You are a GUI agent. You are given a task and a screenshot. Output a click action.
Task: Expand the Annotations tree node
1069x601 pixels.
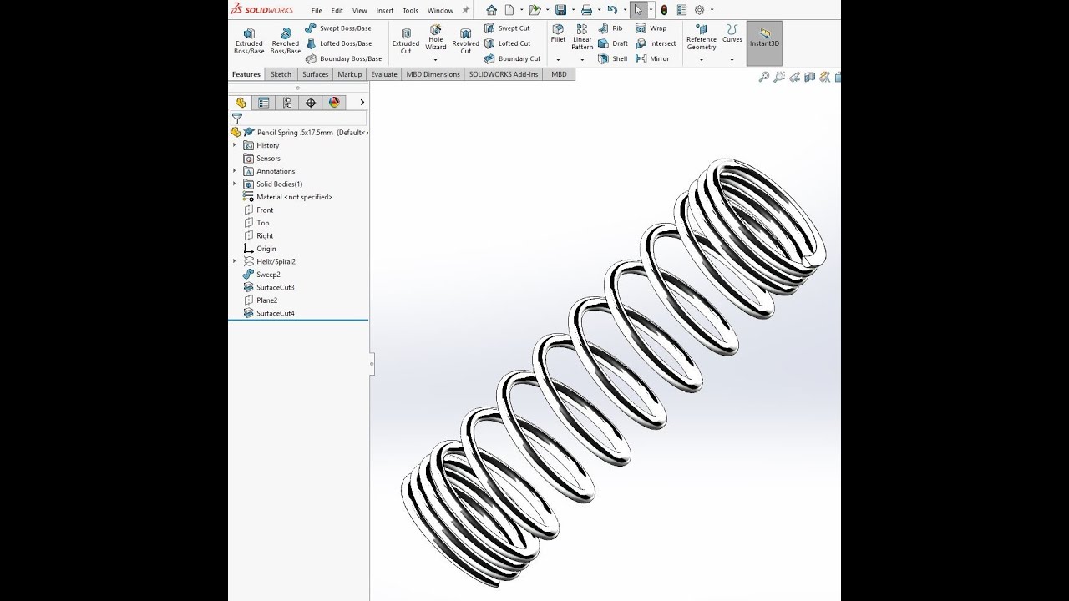[x=234, y=171]
